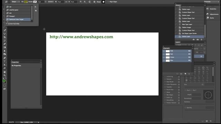
Task: Open the Swatches panel icon
Action: (x=208, y=9)
